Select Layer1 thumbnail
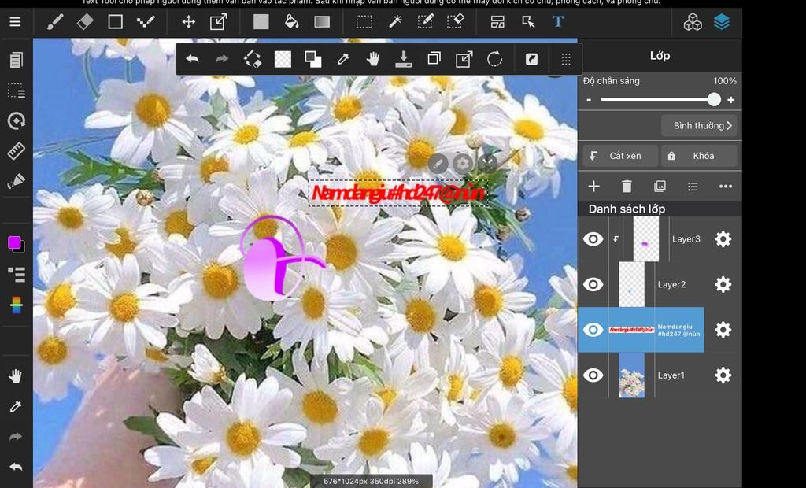Screen dimensions: 806x488 (x=632, y=375)
